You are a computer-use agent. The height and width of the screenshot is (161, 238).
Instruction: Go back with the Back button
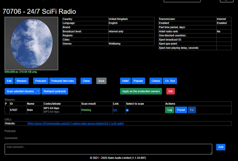pos(101,81)
